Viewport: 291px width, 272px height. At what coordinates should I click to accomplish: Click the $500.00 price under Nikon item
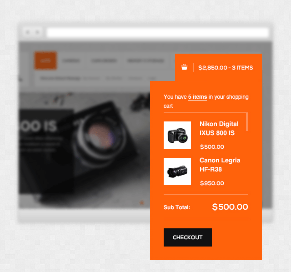(x=212, y=147)
